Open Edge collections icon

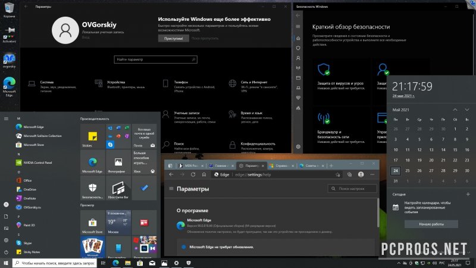[x=349, y=174]
